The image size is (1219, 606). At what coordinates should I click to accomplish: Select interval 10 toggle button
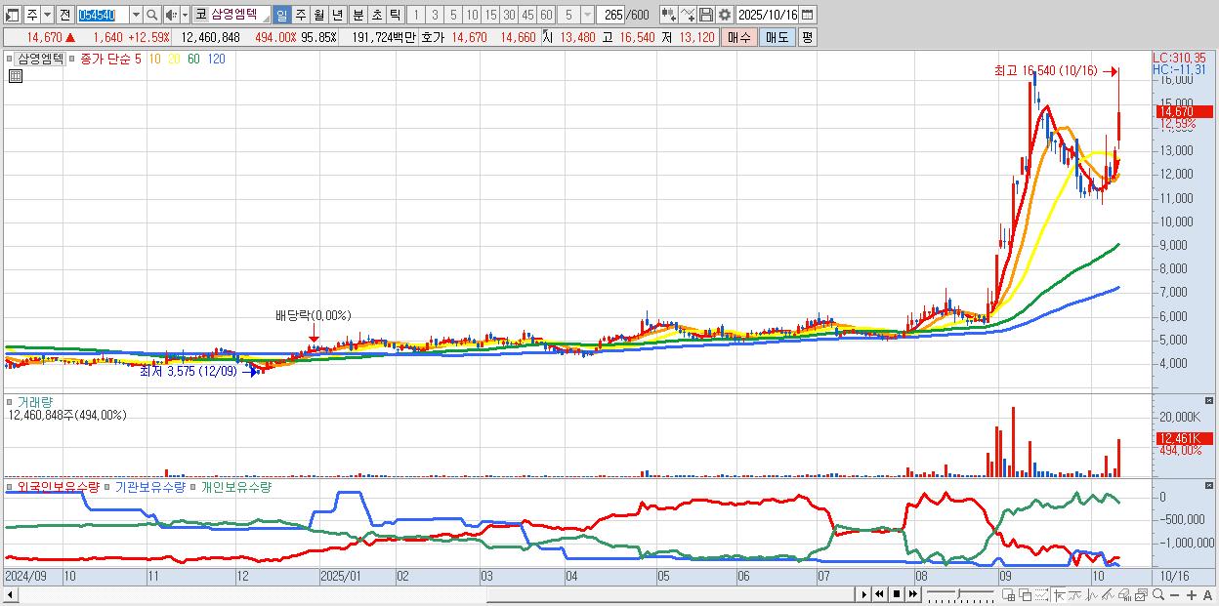point(472,15)
